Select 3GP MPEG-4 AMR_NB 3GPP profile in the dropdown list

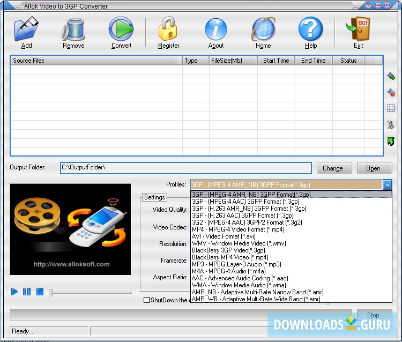(x=291, y=195)
